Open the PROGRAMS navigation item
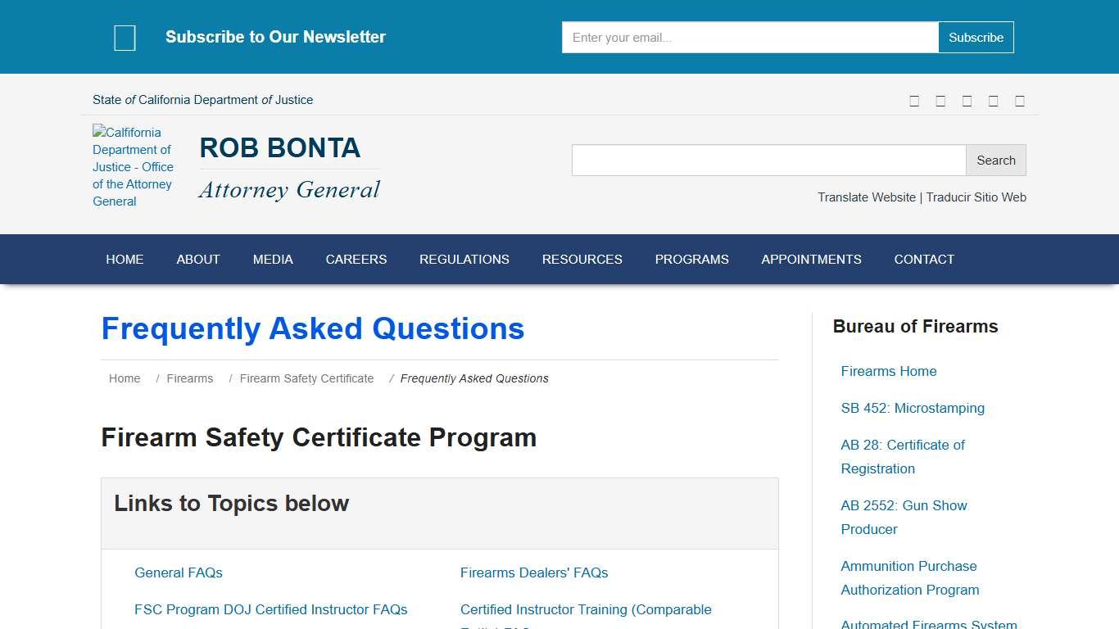The width and height of the screenshot is (1119, 629). coord(691,259)
